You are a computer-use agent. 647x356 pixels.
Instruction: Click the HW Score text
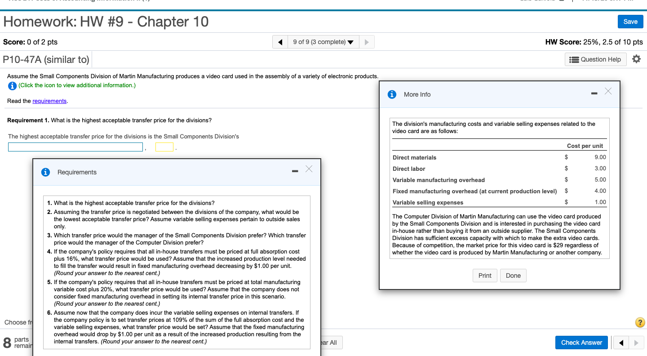pyautogui.click(x=594, y=42)
